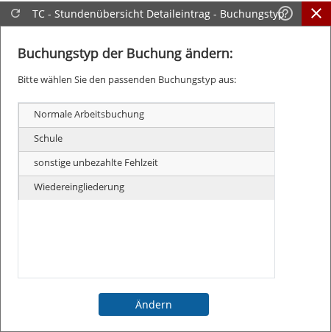Mark the Schule row as selected

(146, 140)
